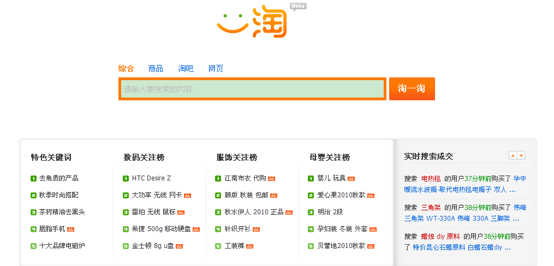
Task: Open the 婴儿 玩具 link
Action: (x=331, y=178)
